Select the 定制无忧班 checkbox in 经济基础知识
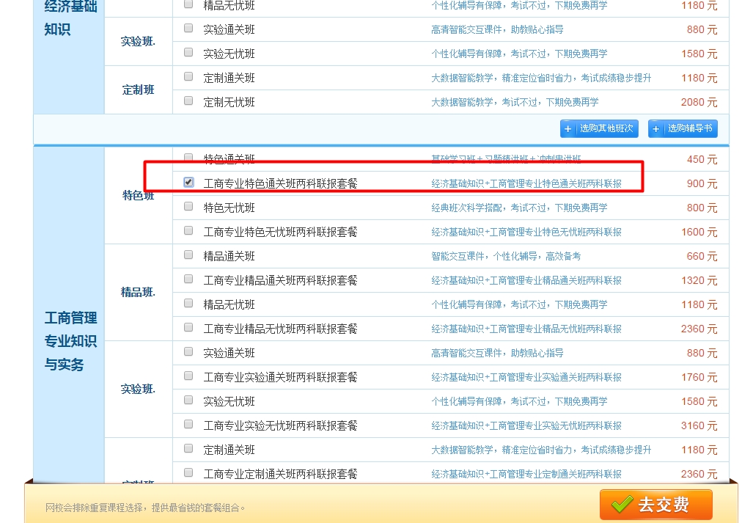The image size is (742, 523). pos(188,102)
